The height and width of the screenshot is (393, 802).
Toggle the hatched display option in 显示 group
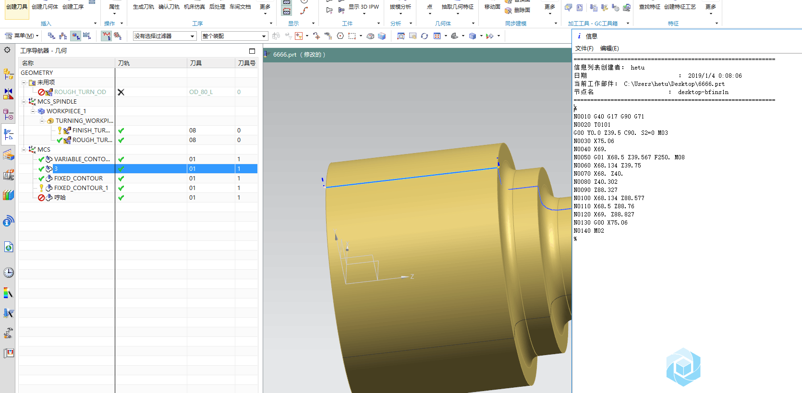[287, 11]
